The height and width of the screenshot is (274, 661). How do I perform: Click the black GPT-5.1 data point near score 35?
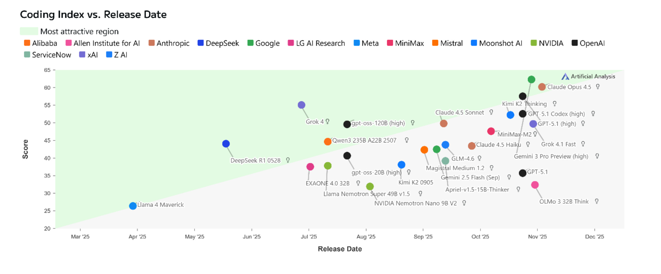(x=523, y=173)
